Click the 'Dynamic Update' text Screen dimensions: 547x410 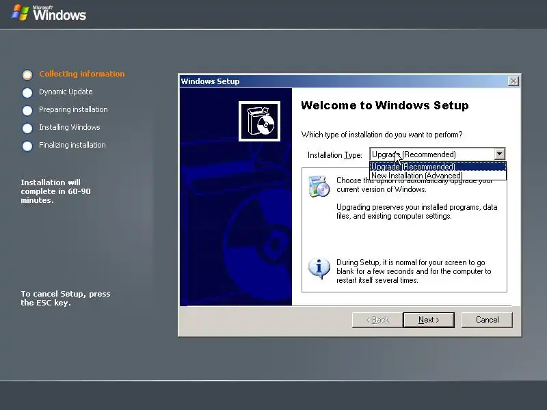(x=66, y=92)
